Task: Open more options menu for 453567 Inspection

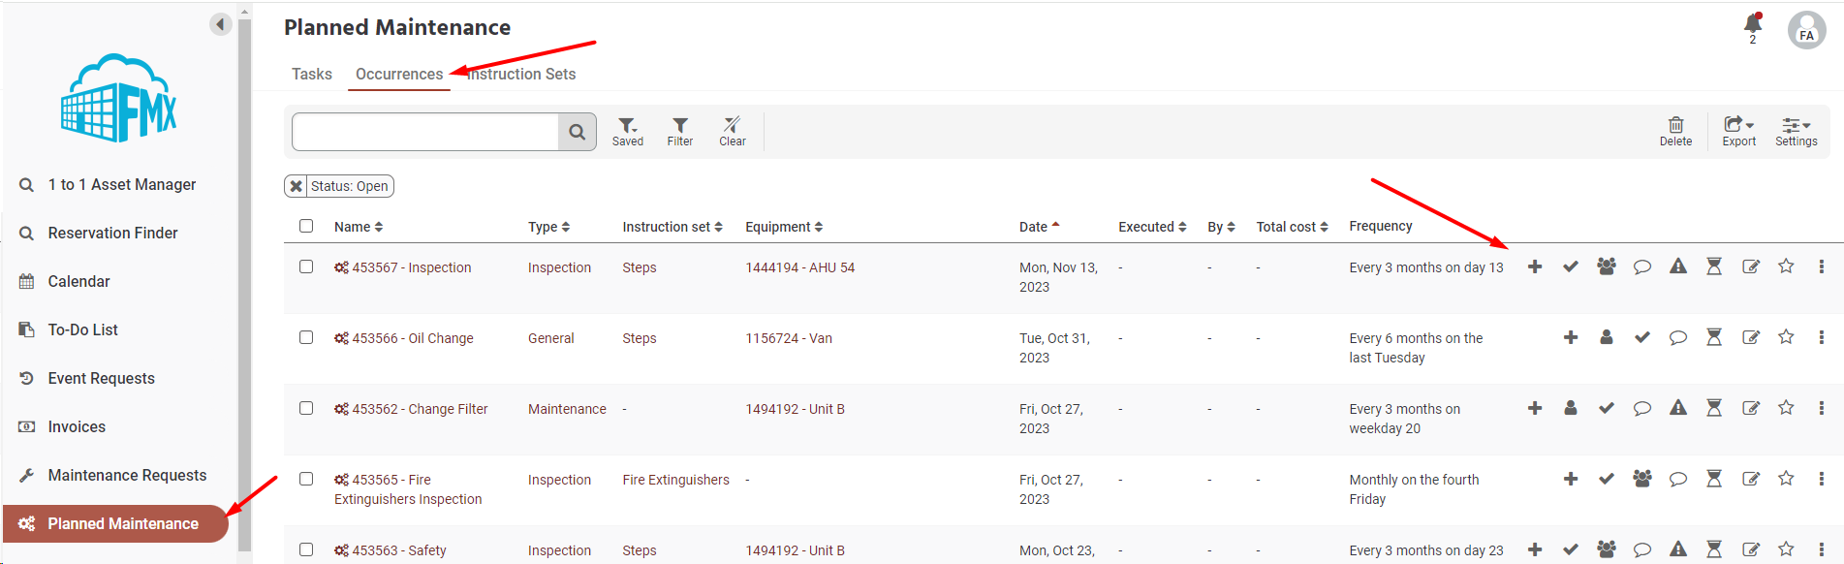Action: (x=1822, y=266)
